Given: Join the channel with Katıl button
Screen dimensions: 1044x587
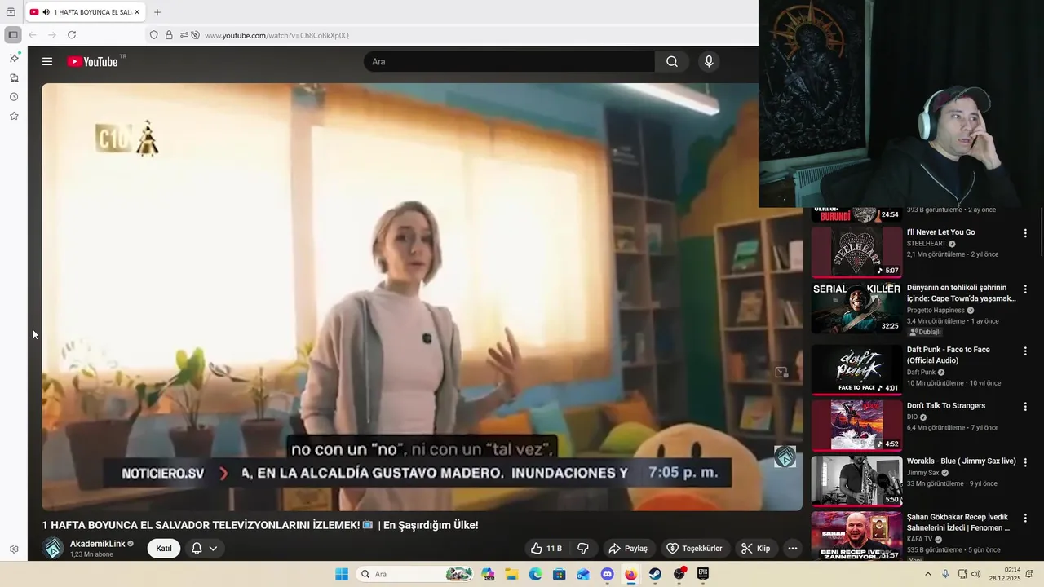Looking at the screenshot, I should pos(164,549).
